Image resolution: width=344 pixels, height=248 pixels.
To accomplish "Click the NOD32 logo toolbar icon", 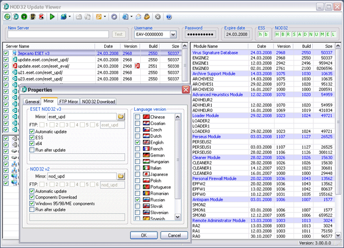I will [x=16, y=17].
